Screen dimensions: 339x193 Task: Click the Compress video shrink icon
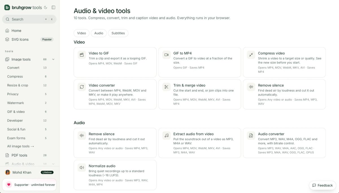tap(251, 55)
